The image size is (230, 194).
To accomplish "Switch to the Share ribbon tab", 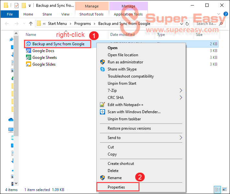I will [47, 14].
